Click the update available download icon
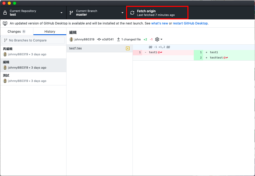 [x=5, y=23]
